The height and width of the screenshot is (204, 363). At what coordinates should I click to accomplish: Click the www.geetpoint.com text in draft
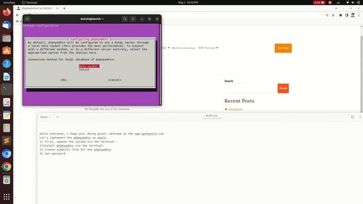[149, 134]
